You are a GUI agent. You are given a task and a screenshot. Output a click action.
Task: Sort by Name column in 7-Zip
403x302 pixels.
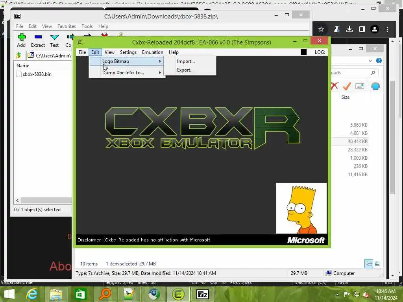tap(23, 66)
